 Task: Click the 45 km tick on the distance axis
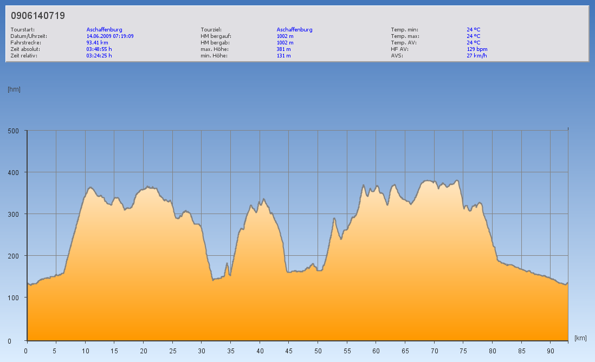click(288, 351)
